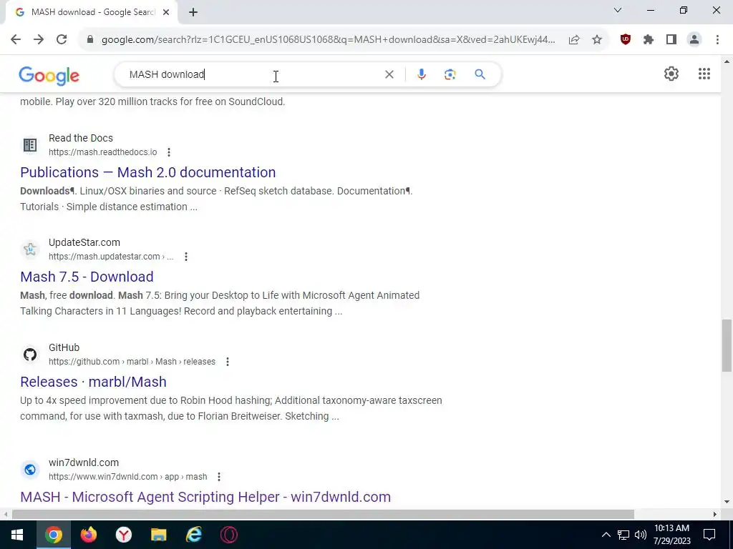Open MASH - Microsoft Agent Scripting Helper link

pyautogui.click(x=205, y=497)
